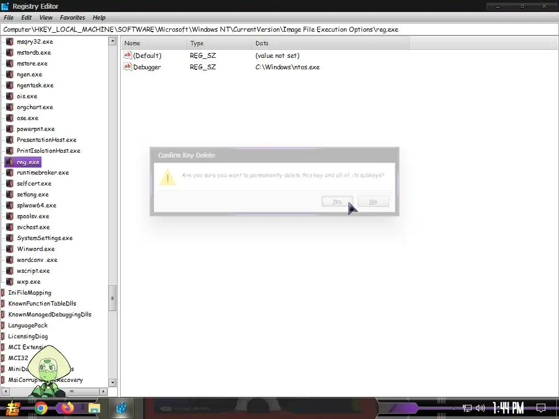This screenshot has height=419, width=559.
Task: Select the selfcert.exe key
Action: (x=34, y=183)
